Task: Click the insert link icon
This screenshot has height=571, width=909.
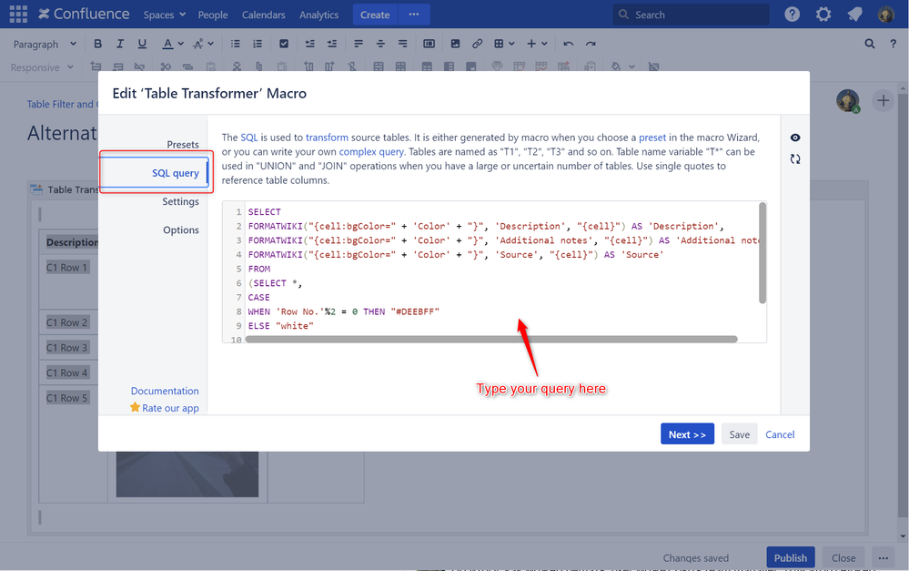Action: coord(477,44)
